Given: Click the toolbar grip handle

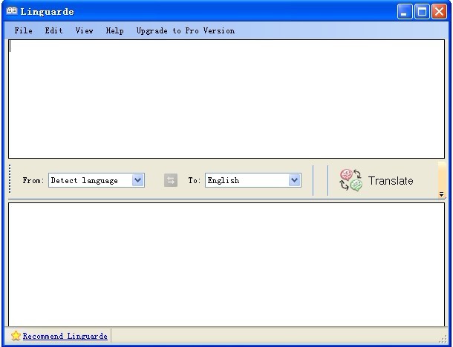Looking at the screenshot, I should [x=10, y=179].
